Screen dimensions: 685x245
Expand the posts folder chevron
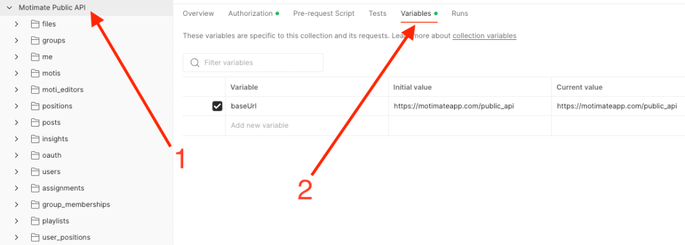click(x=16, y=123)
